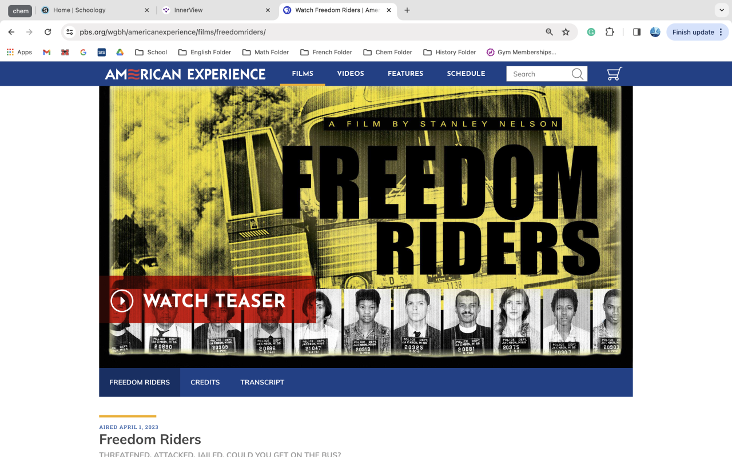Image resolution: width=732 pixels, height=457 pixels.
Task: Click the American Experience logo
Action: click(x=185, y=74)
